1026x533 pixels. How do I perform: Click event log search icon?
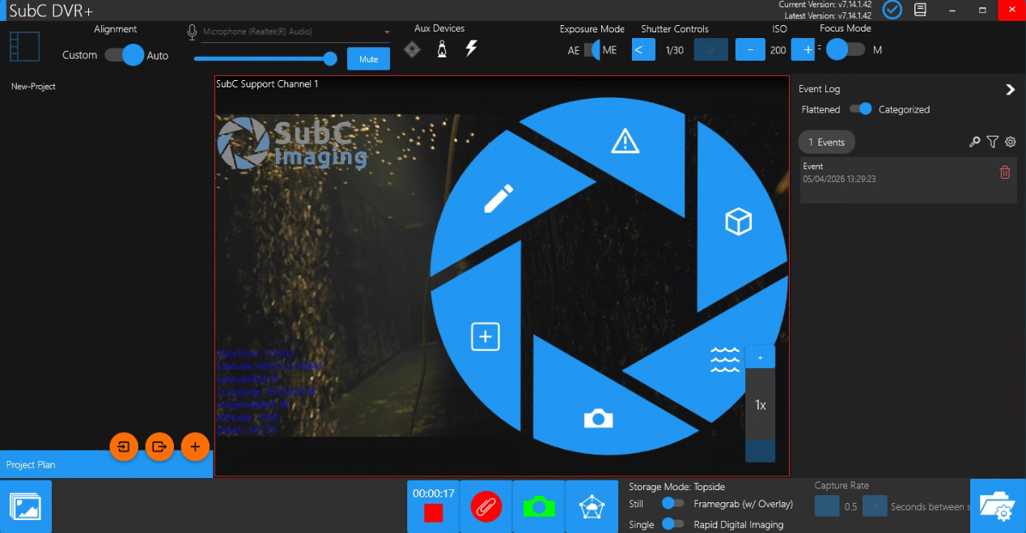974,142
